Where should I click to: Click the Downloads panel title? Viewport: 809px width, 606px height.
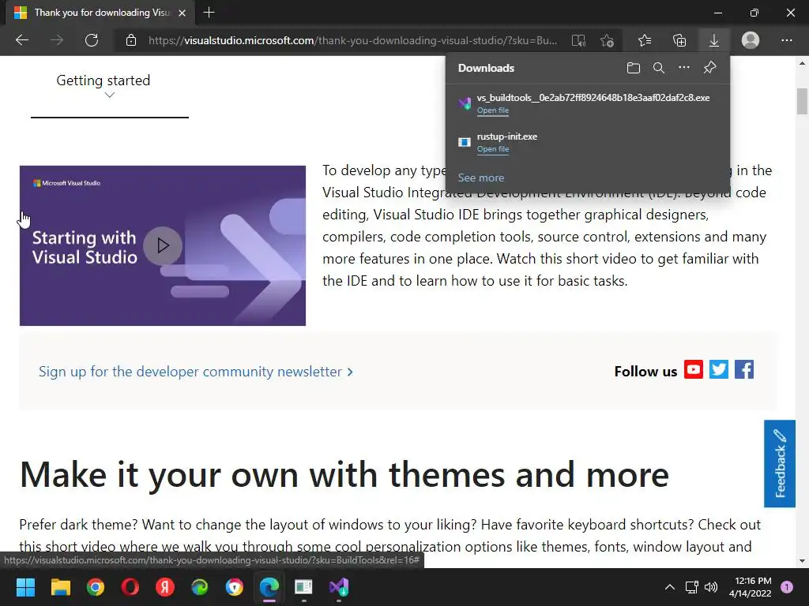(x=486, y=68)
